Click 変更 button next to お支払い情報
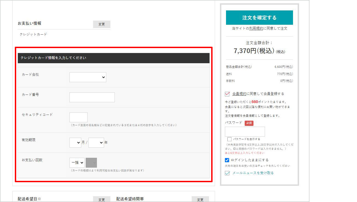This screenshot has width=357, height=202. pos(102,24)
